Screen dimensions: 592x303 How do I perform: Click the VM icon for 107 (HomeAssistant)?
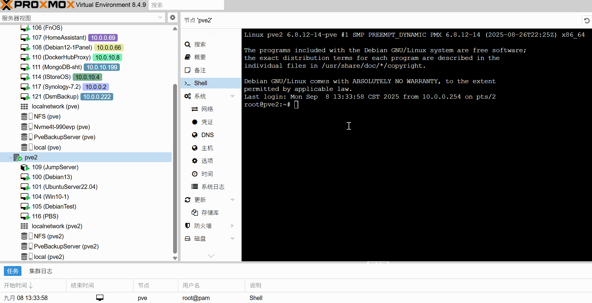(x=25, y=38)
